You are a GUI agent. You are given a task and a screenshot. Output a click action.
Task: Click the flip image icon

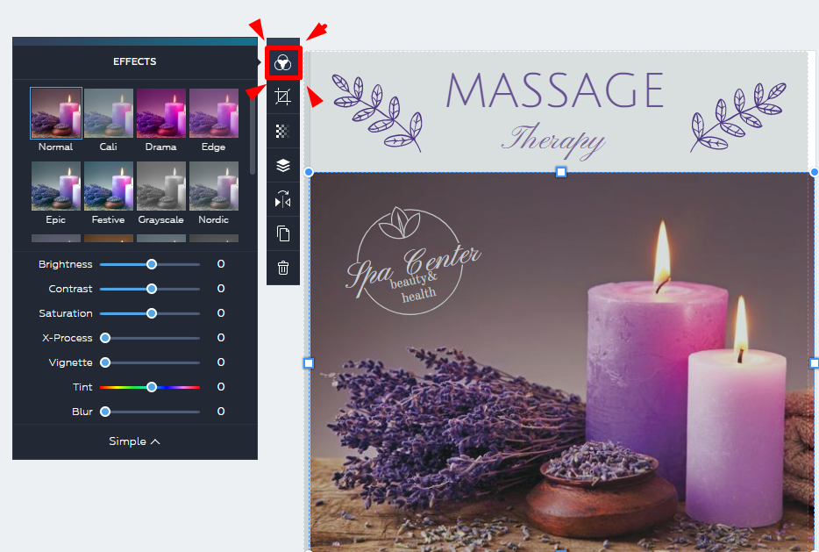pyautogui.click(x=282, y=199)
